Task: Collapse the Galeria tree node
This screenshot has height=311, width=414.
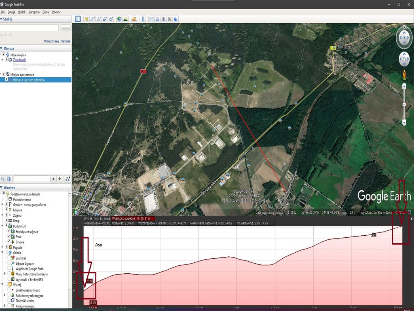Action: pos(3,253)
